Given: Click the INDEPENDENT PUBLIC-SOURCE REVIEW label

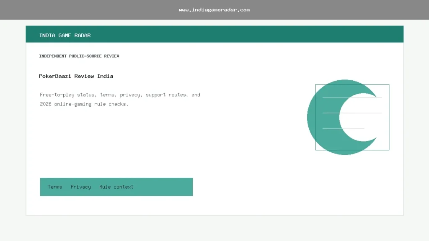Looking at the screenshot, I should click(79, 56).
